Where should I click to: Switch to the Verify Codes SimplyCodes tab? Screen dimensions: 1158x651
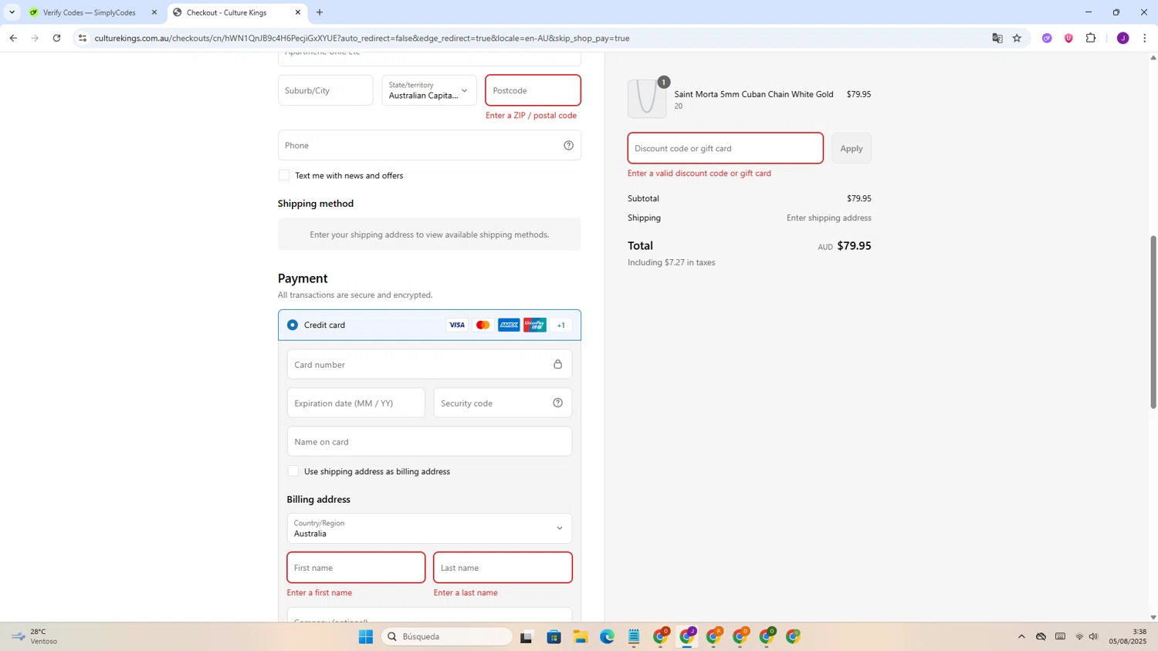[x=89, y=12]
